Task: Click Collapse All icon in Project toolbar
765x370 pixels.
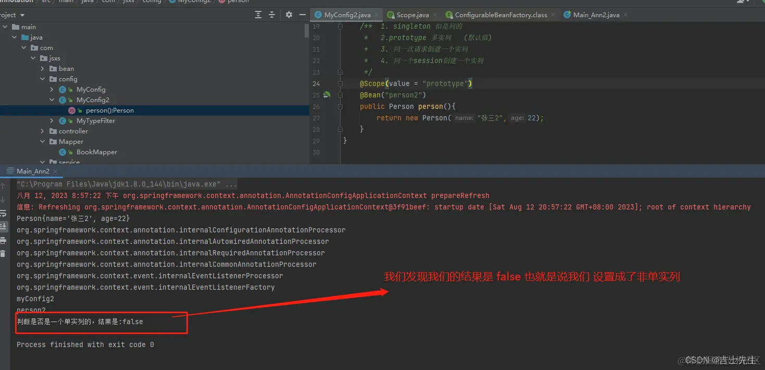Action: point(272,15)
